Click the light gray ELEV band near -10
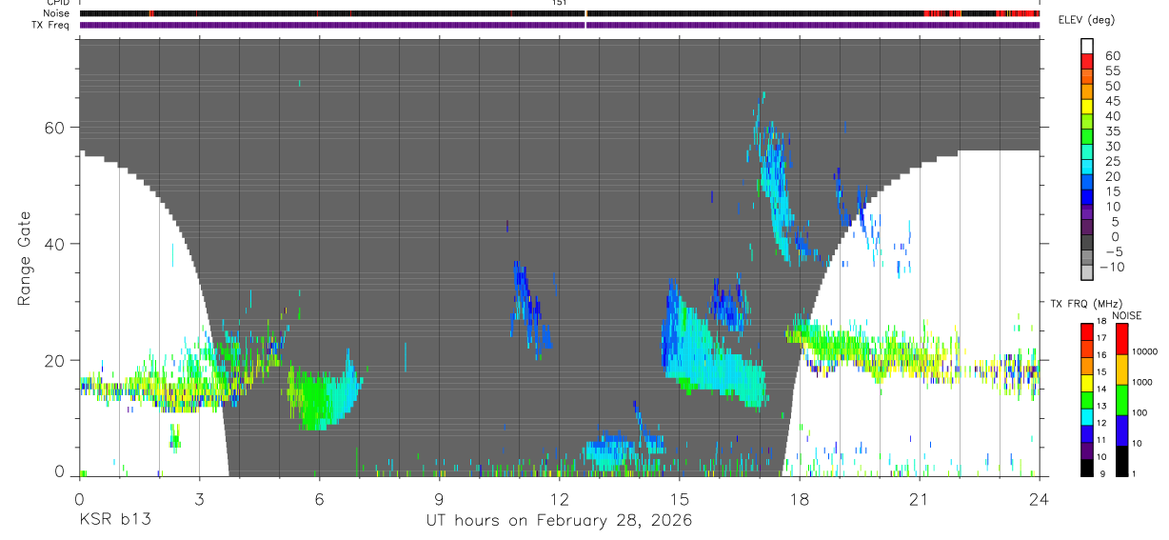 point(1087,272)
